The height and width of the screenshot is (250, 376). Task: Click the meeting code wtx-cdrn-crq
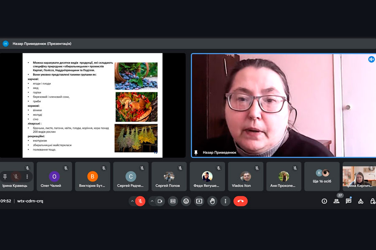30,201
